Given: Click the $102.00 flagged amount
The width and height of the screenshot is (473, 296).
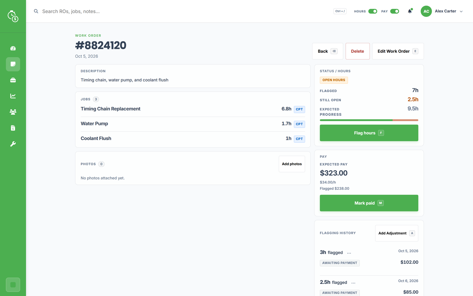Looking at the screenshot, I should click(409, 262).
